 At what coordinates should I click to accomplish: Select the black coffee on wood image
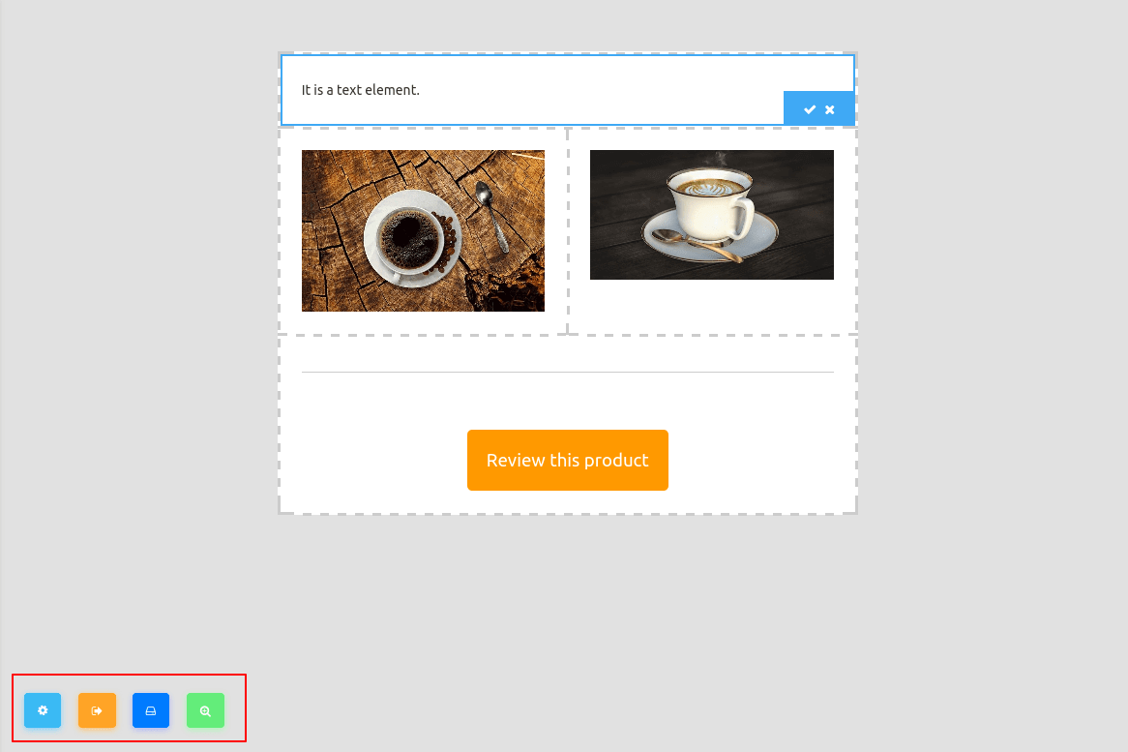coord(423,230)
